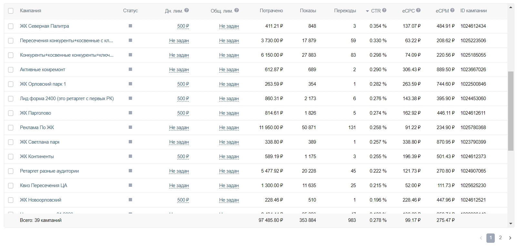The height and width of the screenshot is (246, 519).
Task: Click status icon for Активные комремонт
Action: pos(130,69)
